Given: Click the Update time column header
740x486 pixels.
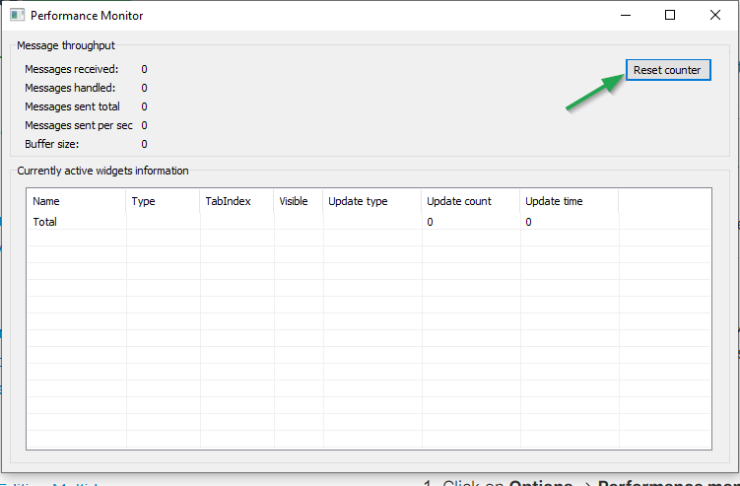Looking at the screenshot, I should (x=569, y=201).
